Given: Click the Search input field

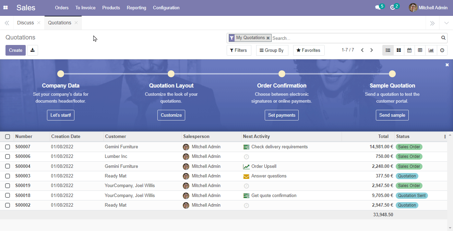Looking at the screenshot, I should pos(355,38).
